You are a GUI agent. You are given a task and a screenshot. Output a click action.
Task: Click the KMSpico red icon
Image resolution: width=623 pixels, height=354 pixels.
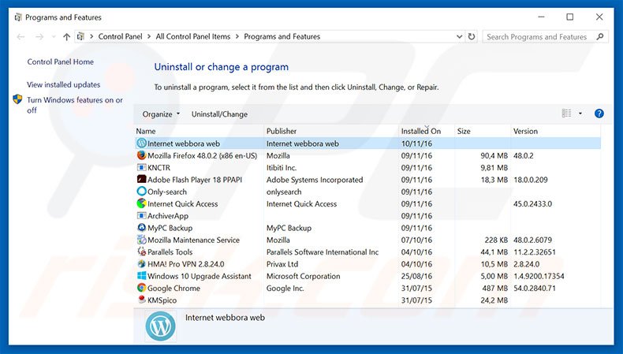tap(141, 300)
